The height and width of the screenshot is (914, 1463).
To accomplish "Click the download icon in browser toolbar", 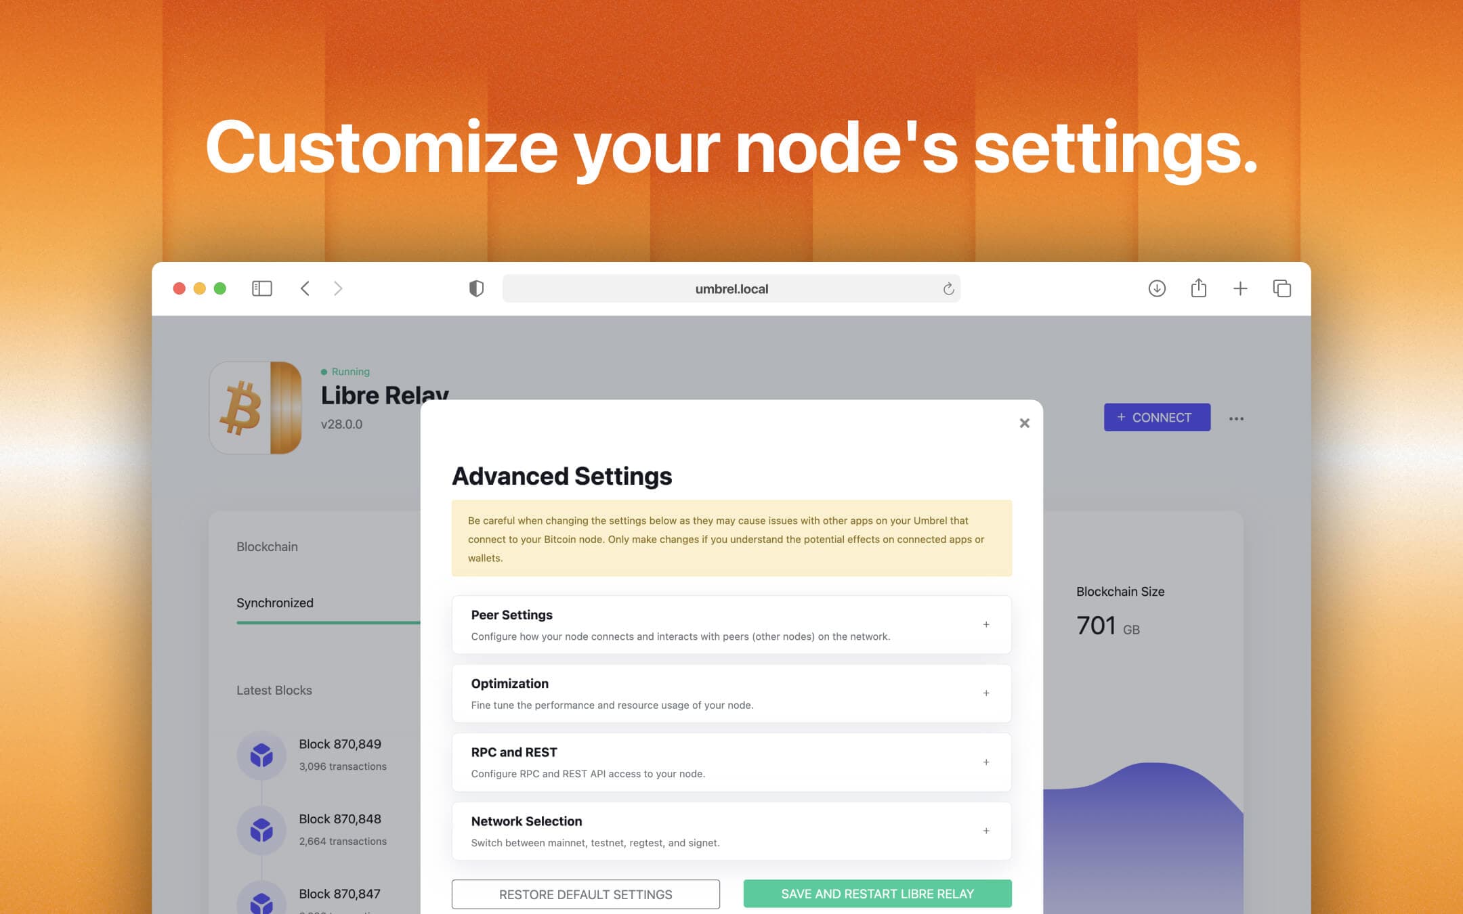I will click(x=1156, y=288).
